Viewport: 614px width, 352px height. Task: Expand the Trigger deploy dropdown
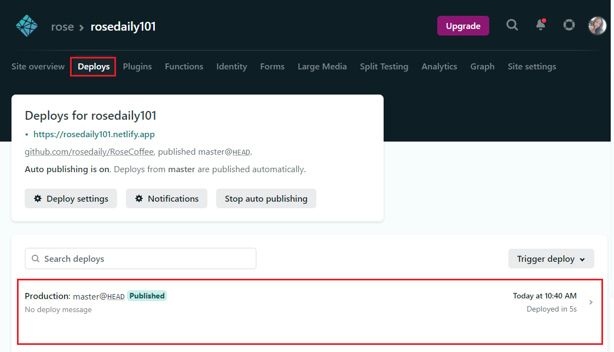551,259
